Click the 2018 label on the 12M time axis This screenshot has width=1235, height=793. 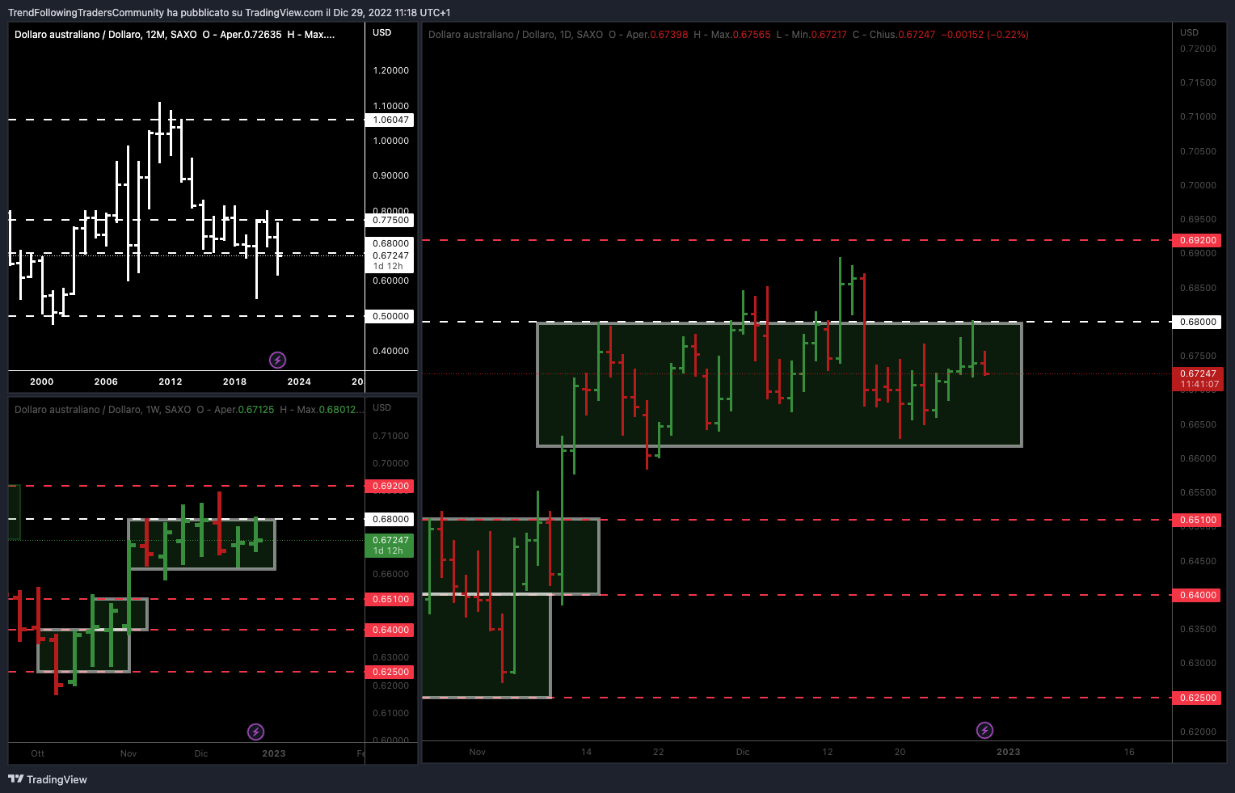234,382
